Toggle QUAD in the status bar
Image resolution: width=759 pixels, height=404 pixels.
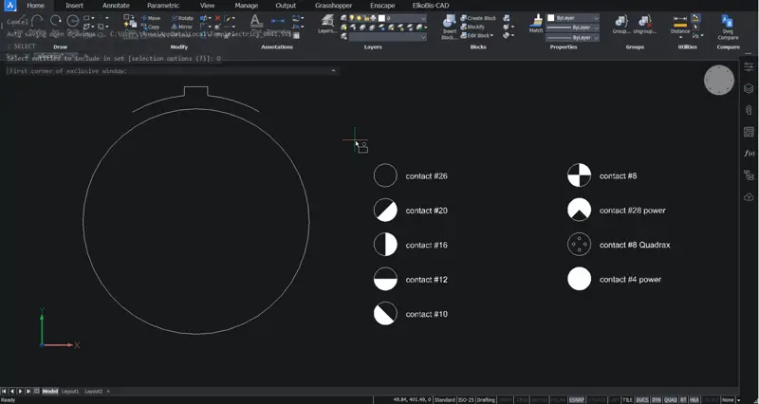(670, 400)
